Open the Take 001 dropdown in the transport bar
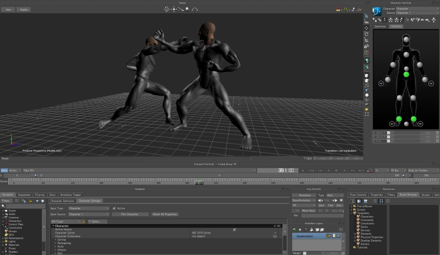 pyautogui.click(x=254, y=170)
